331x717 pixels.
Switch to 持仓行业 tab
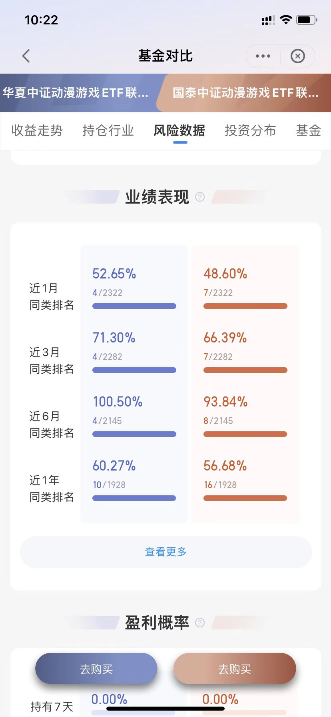(x=108, y=130)
